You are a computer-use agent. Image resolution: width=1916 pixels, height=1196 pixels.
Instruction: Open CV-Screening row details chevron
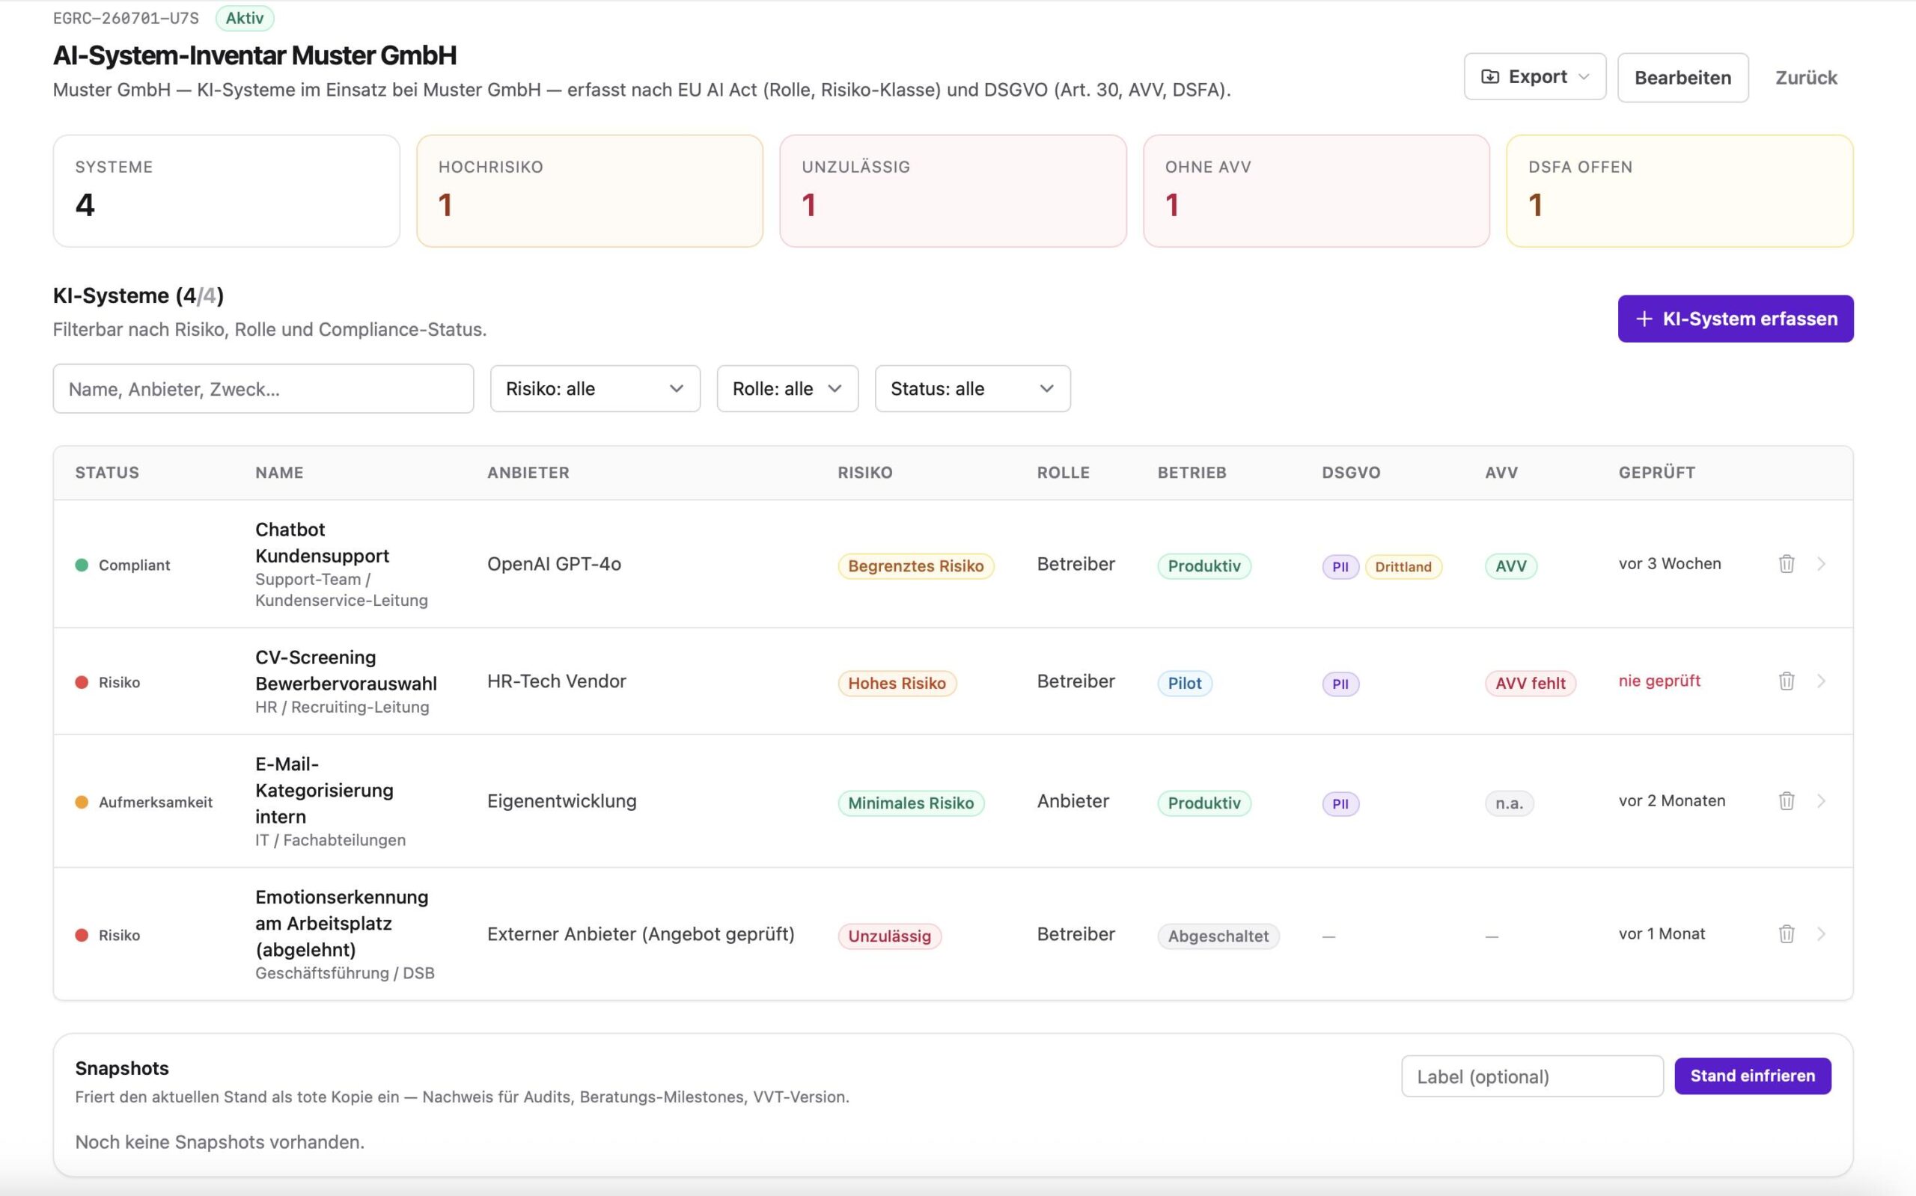[x=1821, y=681]
